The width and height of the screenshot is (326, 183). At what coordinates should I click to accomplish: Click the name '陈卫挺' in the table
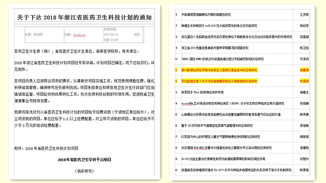pos(304,48)
